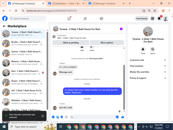Click the Search Facebook field
This screenshot has height=130, width=173.
pyautogui.click(x=28, y=18)
